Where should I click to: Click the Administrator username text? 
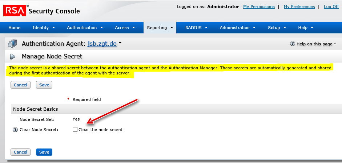pos(223,7)
